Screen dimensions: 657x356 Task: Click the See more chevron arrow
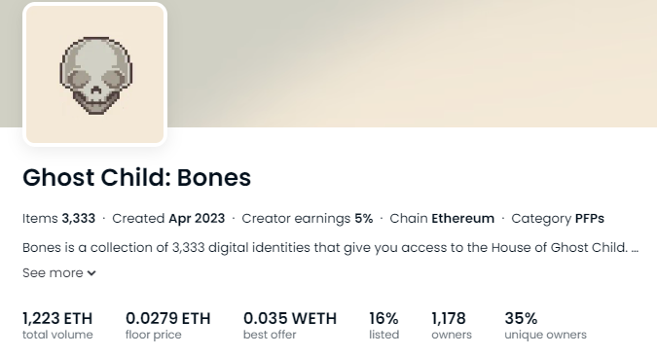click(x=91, y=273)
